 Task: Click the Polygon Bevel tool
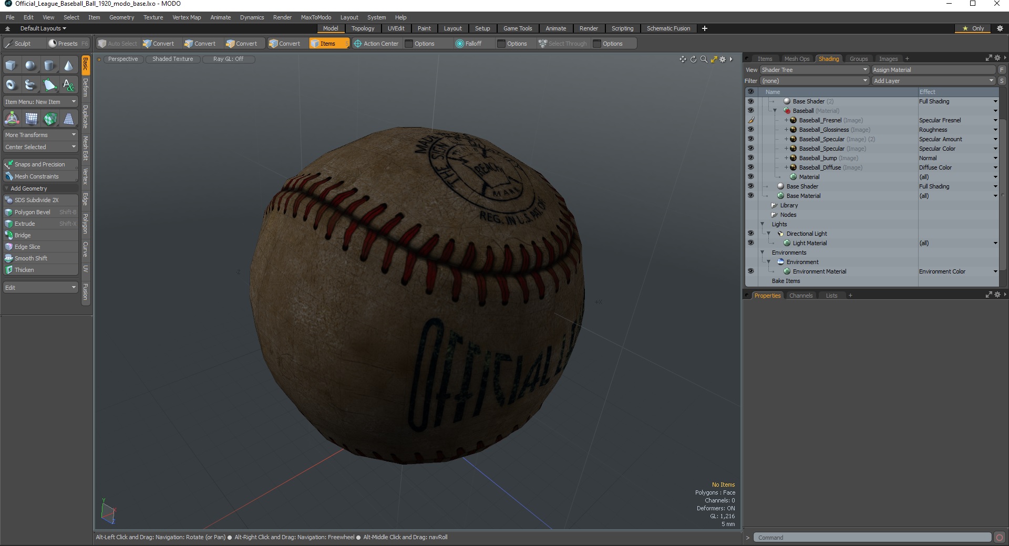click(x=40, y=212)
